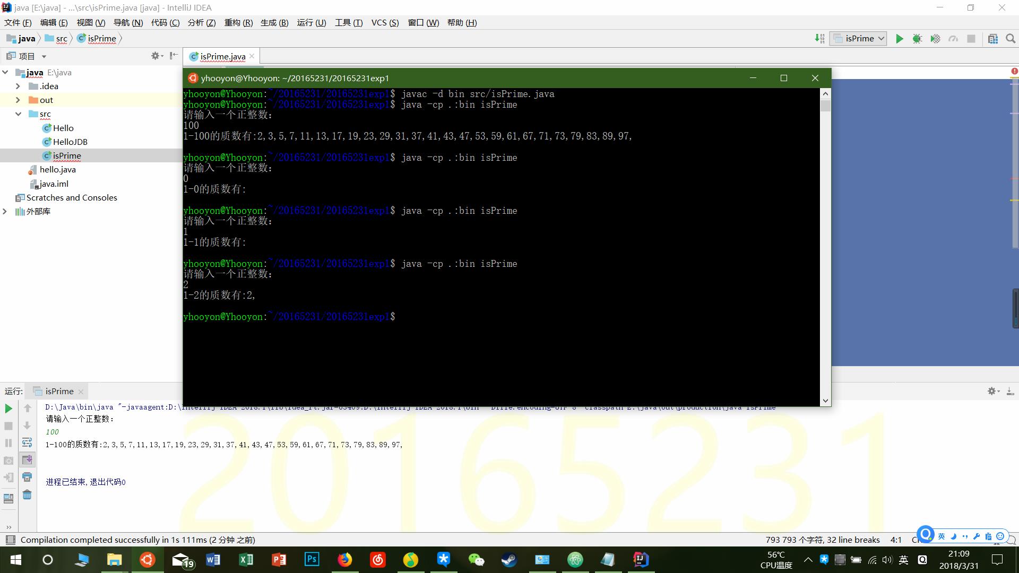Click the disabled stop square in toolbar
Image resolution: width=1019 pixels, height=573 pixels.
tap(971, 39)
